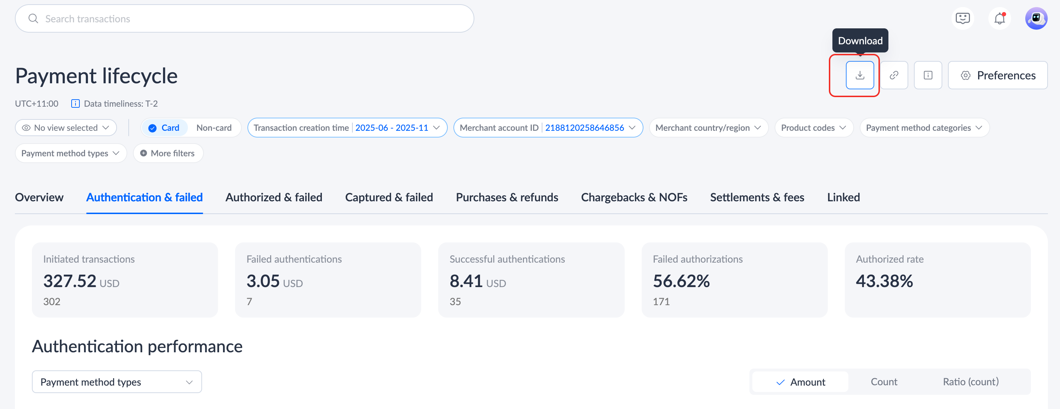The image size is (1060, 409).
Task: Select the Card payment toggle
Action: click(164, 128)
